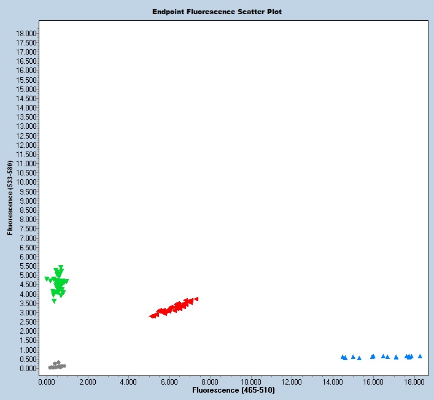The image size is (434, 400).
Task: Click the rightmost blue triangle data point
Action: (420, 356)
